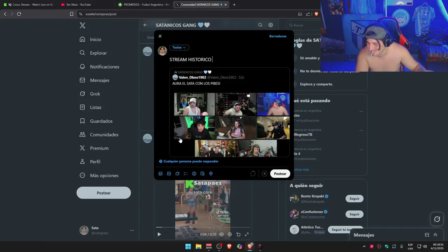448x252 pixels.
Task: Open Inicio in the sidebar
Action: click(91, 40)
